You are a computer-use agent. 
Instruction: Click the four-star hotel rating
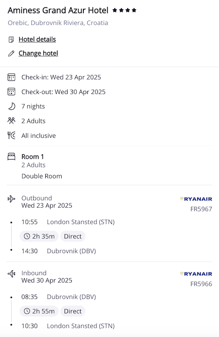pyautogui.click(x=124, y=10)
